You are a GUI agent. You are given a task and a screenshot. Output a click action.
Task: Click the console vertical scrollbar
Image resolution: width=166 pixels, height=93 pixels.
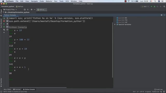112,50
